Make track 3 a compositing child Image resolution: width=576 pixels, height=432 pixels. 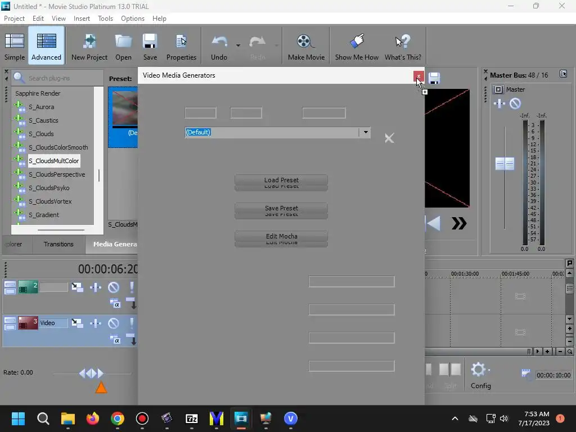tap(132, 339)
